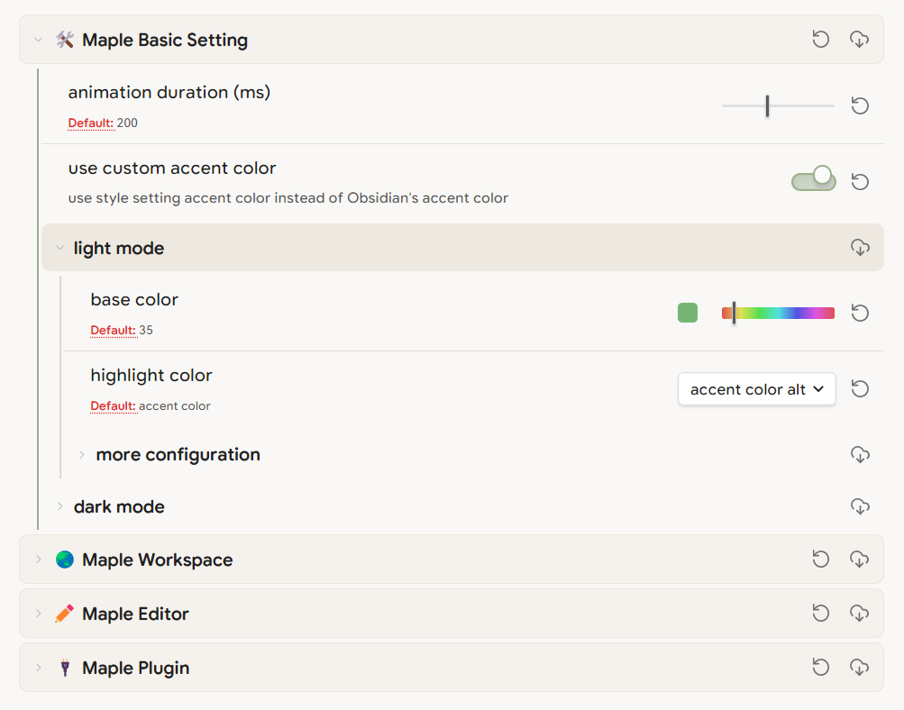Click the pencil icon of Maple Editor
Screen dimensions: 904x710
pyautogui.click(x=65, y=614)
